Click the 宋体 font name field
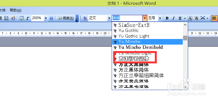The width and height of the screenshot is (218, 101). (127, 18)
